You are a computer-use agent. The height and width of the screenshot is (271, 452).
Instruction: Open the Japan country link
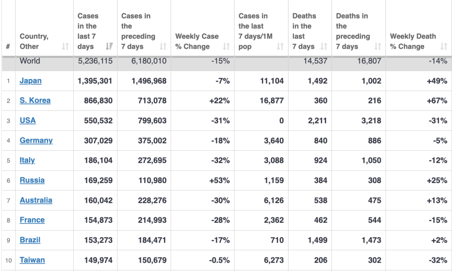pos(30,81)
